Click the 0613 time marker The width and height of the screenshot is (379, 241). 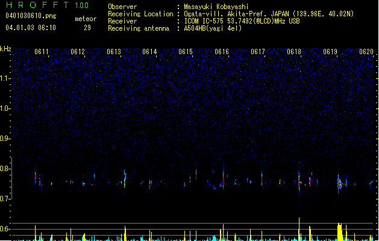[x=114, y=52]
